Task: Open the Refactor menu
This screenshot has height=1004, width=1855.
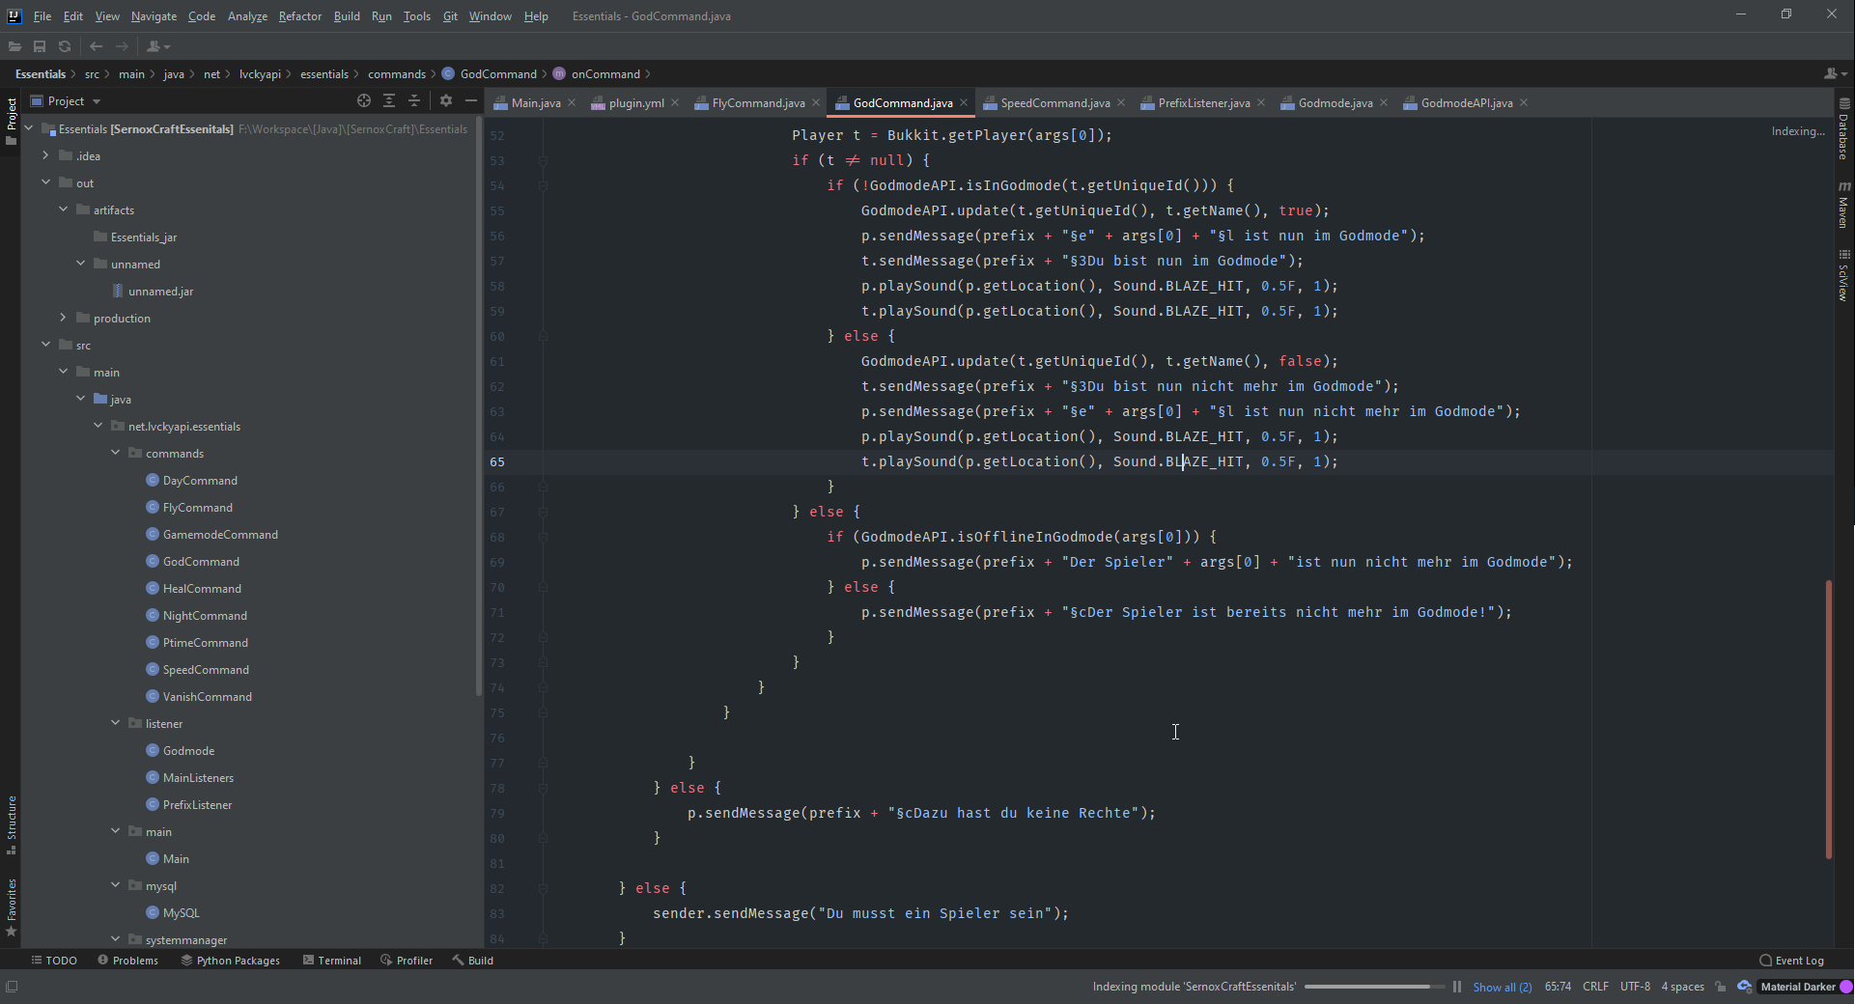Action: pos(299,16)
